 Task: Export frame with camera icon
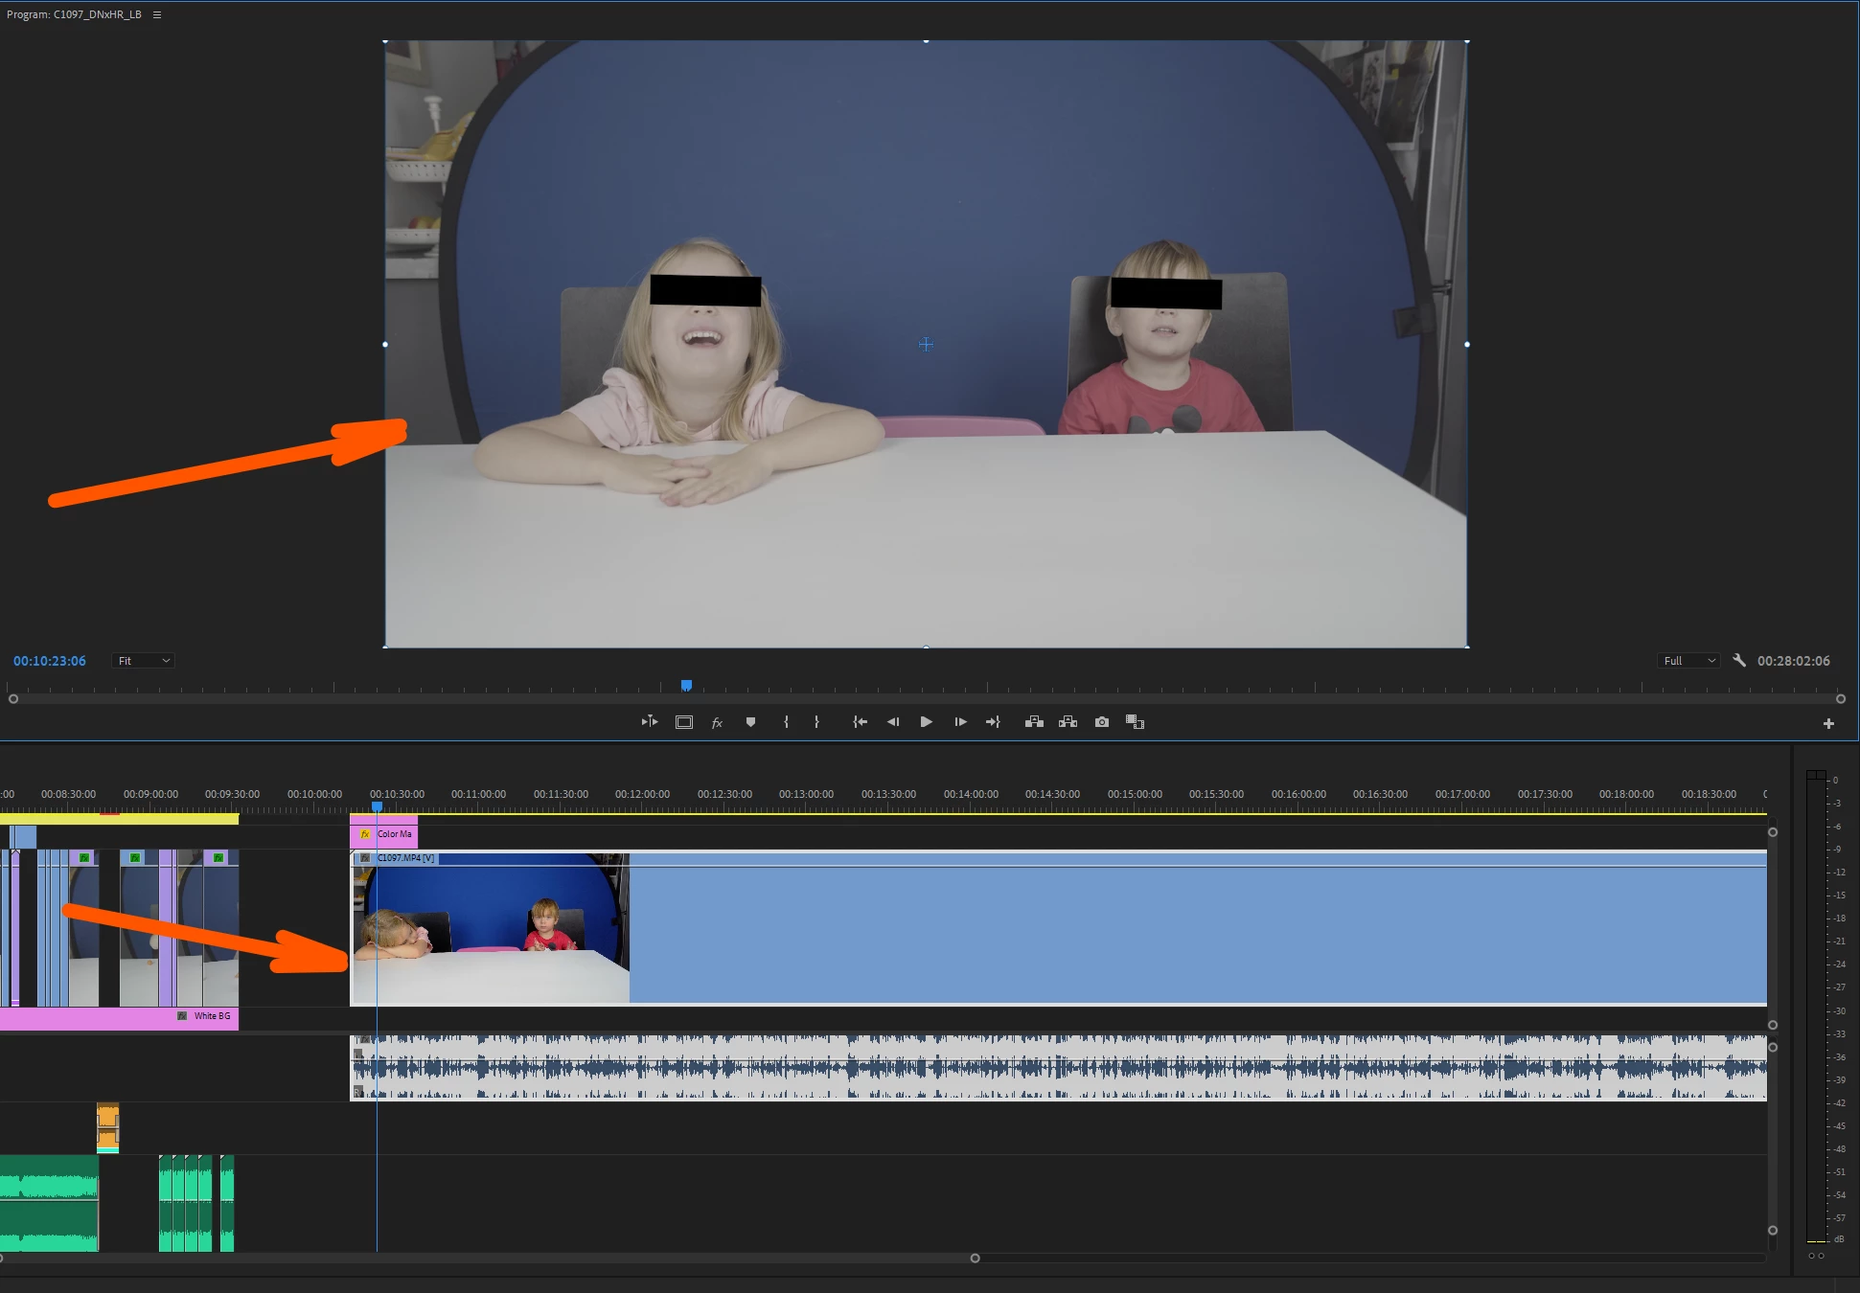pyautogui.click(x=1102, y=722)
